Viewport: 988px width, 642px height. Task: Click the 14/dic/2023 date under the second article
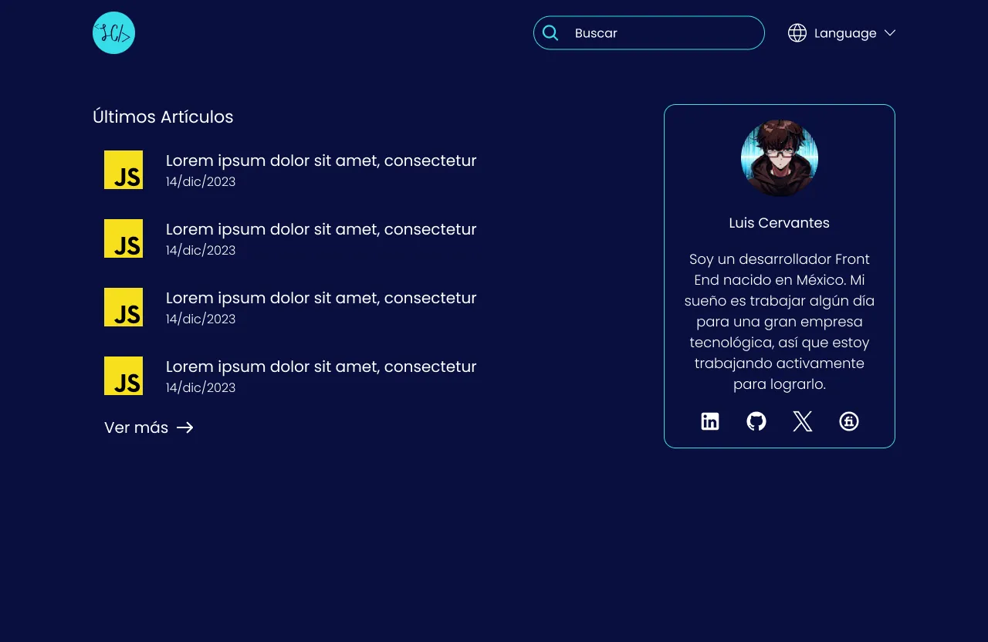pos(200,250)
